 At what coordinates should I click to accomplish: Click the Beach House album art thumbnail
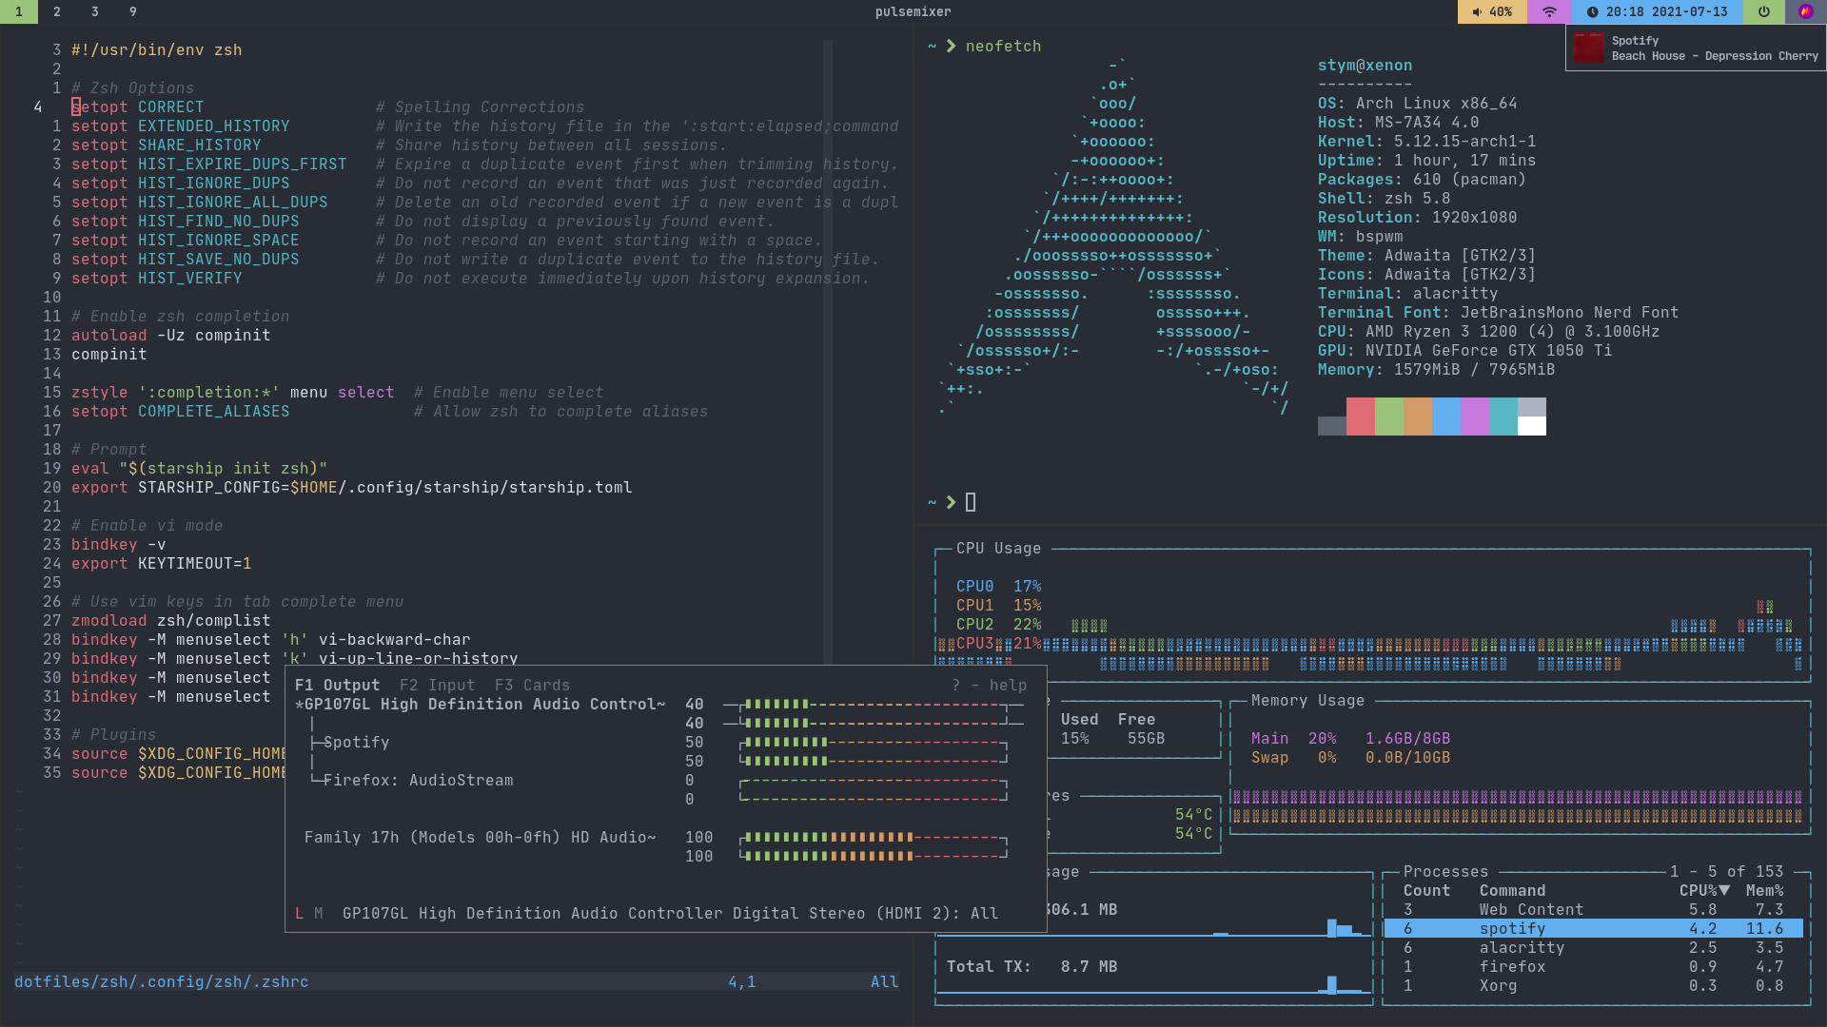pos(1588,48)
